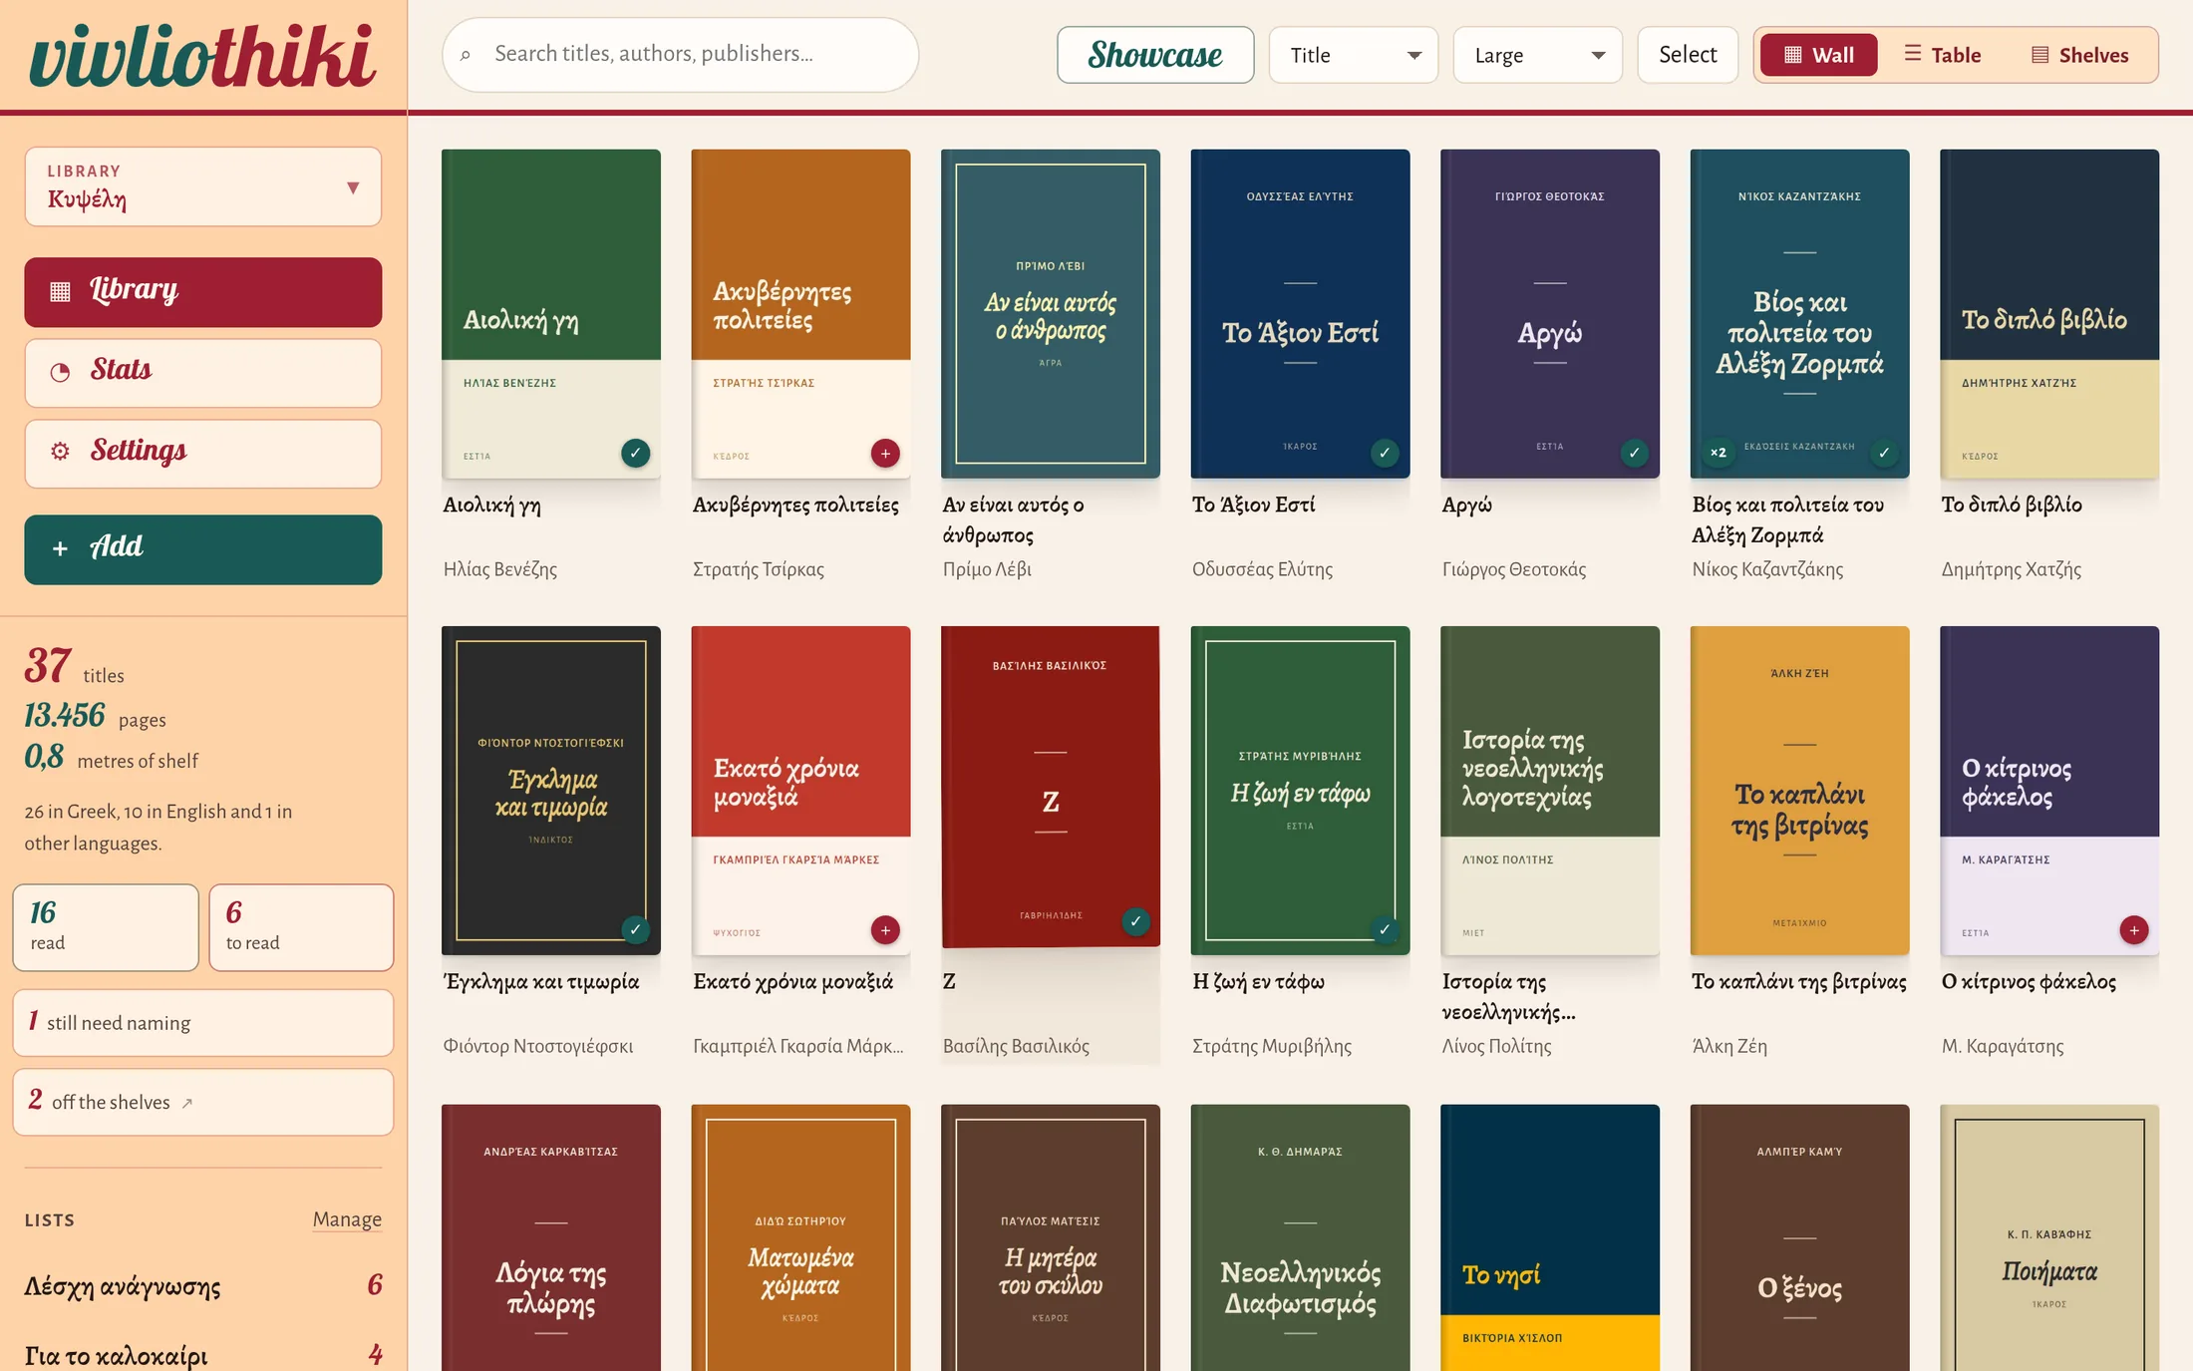
Task: Click the plus badge on Ακυβέρνητες πολιτείες cover
Action: click(885, 453)
